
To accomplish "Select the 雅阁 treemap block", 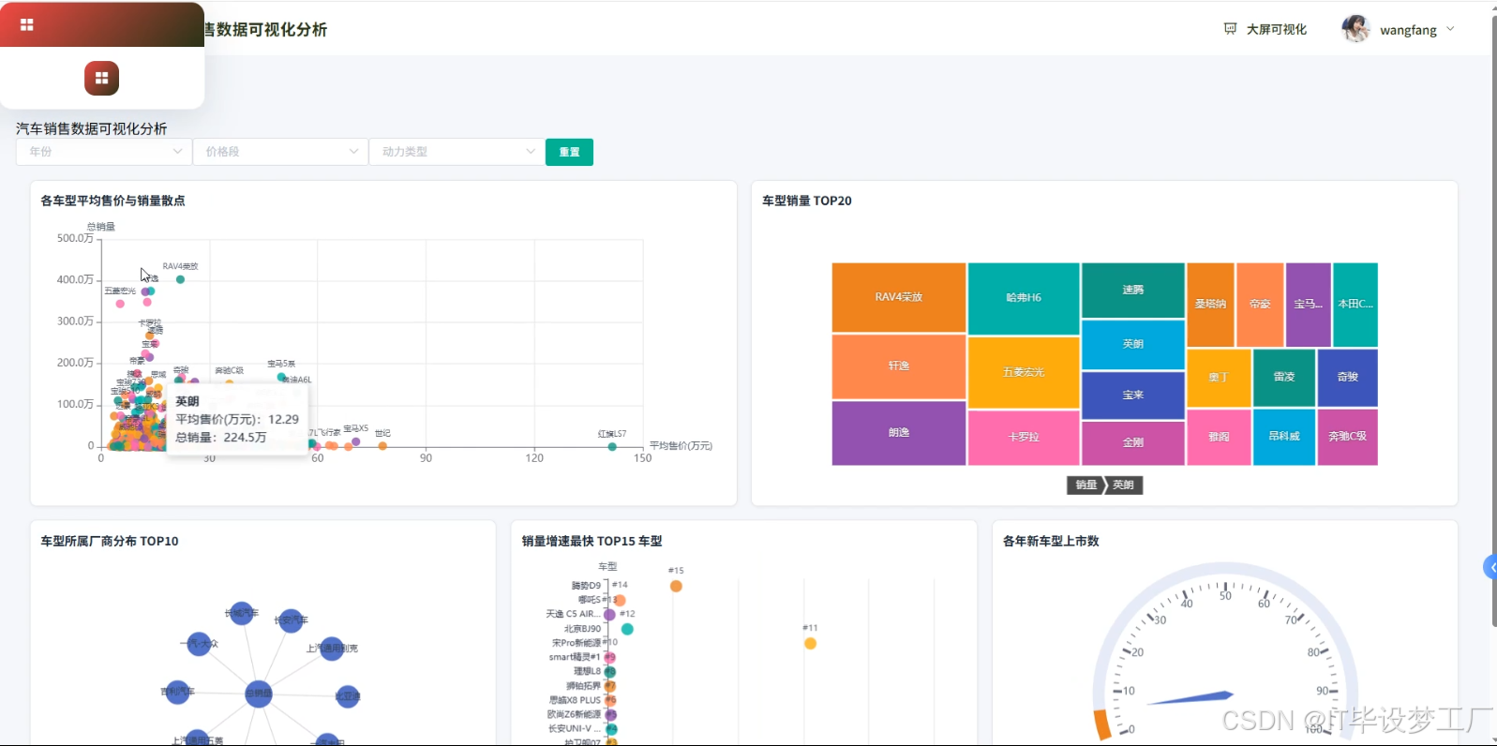I will coord(1219,437).
